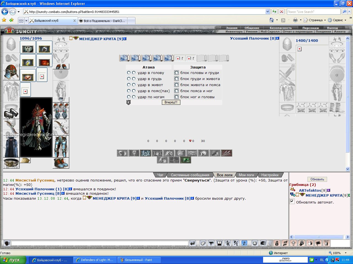Expand the address bar URL dropdown
Screen dimensions: 353x264
tap(268, 12)
